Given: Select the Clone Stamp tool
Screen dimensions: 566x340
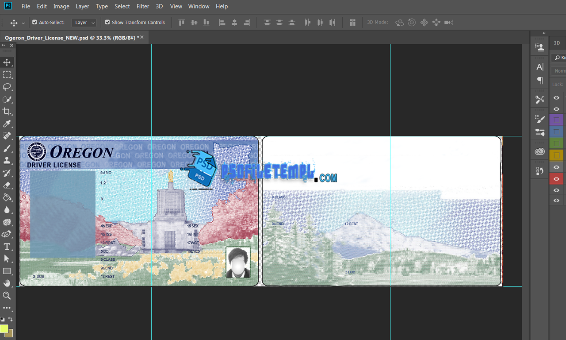Looking at the screenshot, I should (x=7, y=160).
